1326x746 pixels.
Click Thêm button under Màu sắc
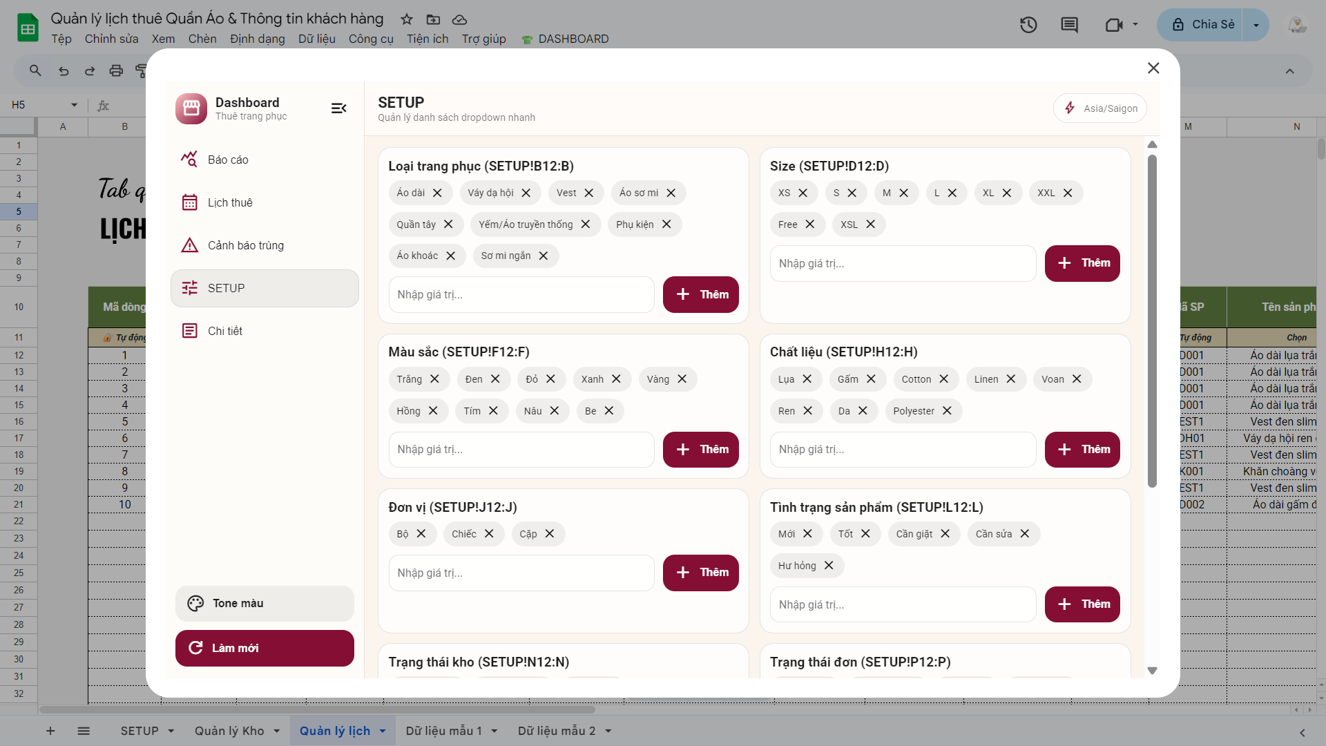[x=700, y=450]
